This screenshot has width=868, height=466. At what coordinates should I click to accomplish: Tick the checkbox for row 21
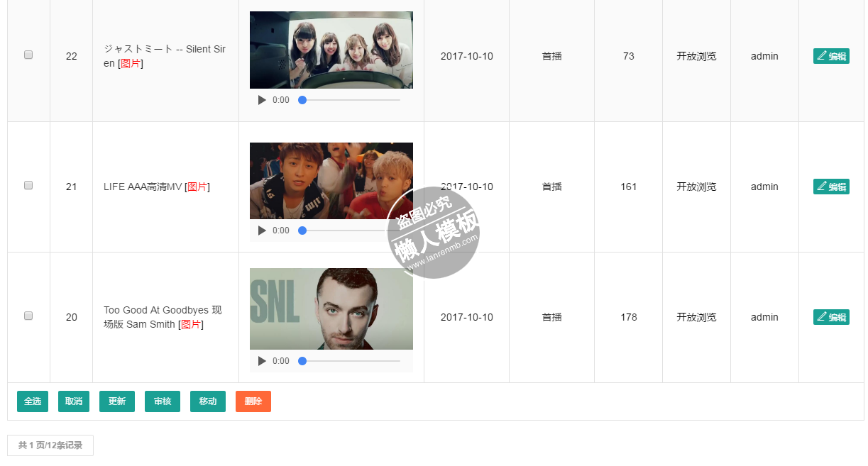[28, 185]
